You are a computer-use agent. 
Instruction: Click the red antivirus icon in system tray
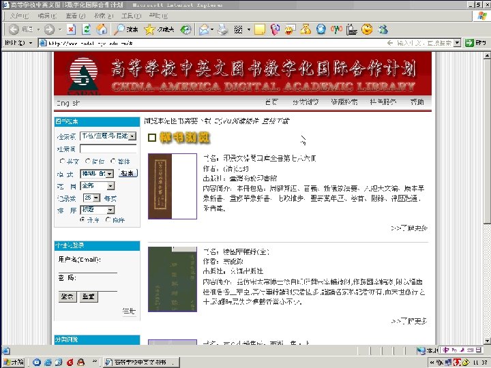457,362
